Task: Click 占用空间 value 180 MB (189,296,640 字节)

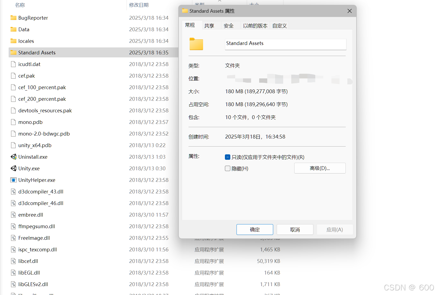Action: pyautogui.click(x=256, y=104)
